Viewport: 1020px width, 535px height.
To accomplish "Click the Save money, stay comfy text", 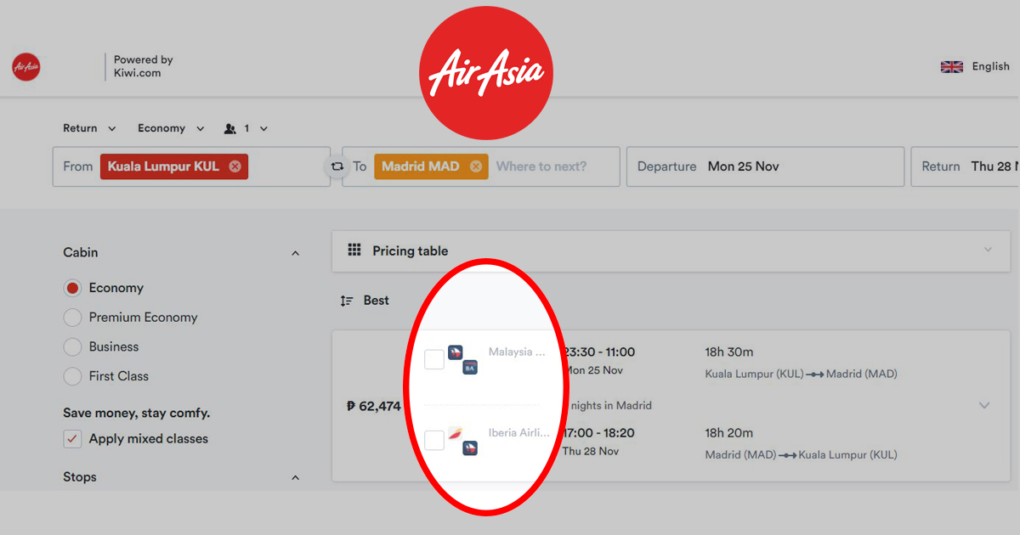I will click(136, 414).
